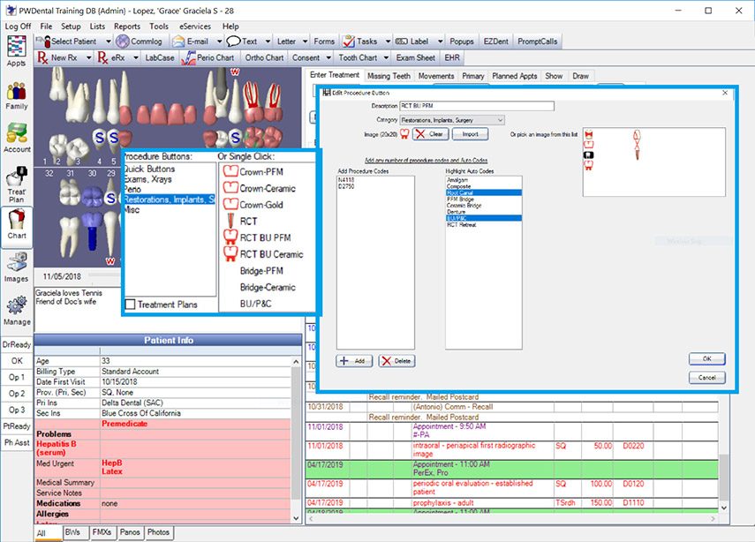Viewport: 755px width, 542px height.
Task: Open the Treat' Plan module
Action: pos(17,184)
